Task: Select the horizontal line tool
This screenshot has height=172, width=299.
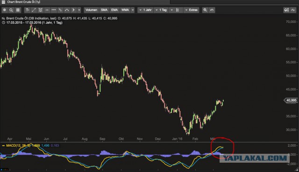Action: click(47, 10)
